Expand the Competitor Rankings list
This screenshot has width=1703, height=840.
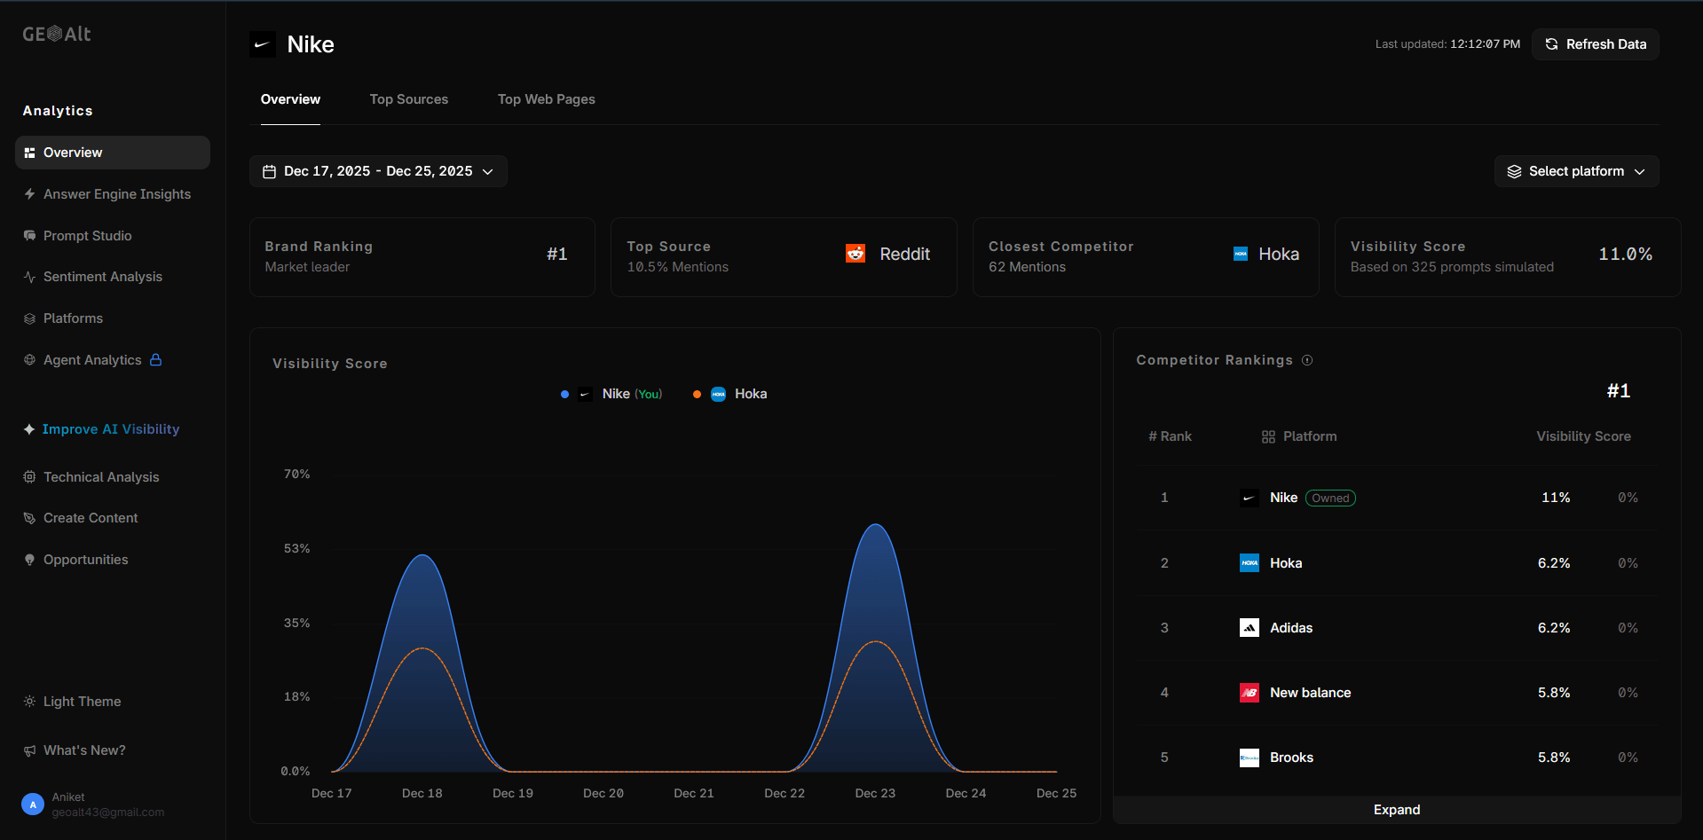click(x=1397, y=810)
